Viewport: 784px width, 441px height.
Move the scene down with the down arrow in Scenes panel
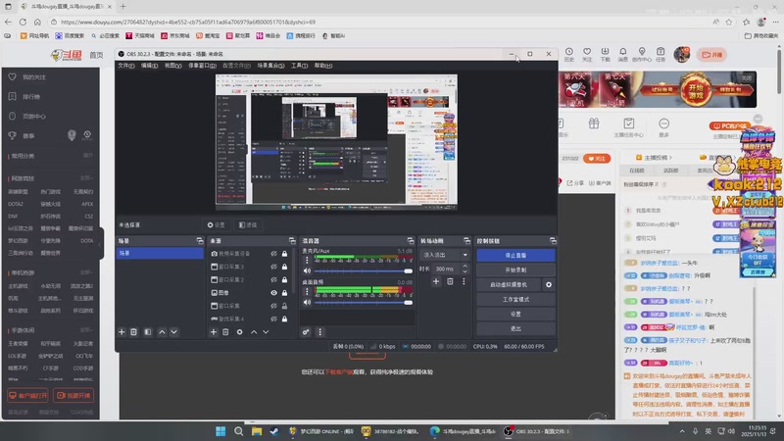point(174,332)
